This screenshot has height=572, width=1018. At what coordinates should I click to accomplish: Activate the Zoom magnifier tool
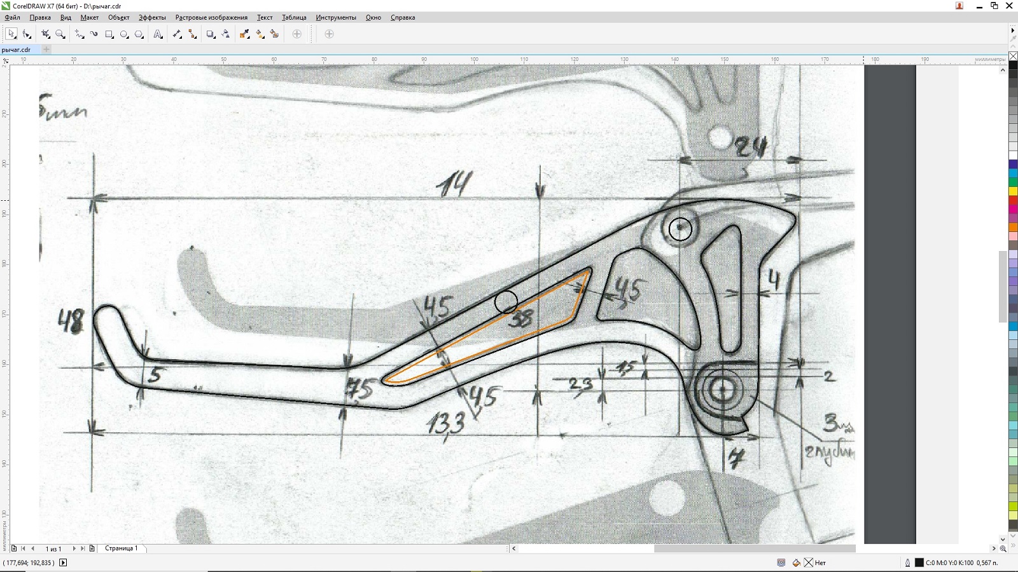[x=60, y=34]
